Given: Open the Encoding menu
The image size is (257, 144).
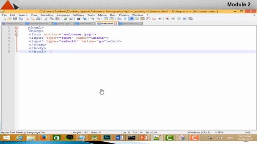Looking at the screenshot, I should tap(47, 15).
